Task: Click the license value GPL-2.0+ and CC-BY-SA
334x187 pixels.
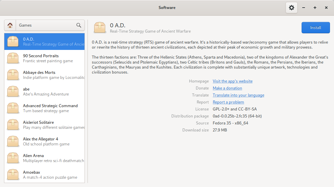Action: pyautogui.click(x=234, y=109)
